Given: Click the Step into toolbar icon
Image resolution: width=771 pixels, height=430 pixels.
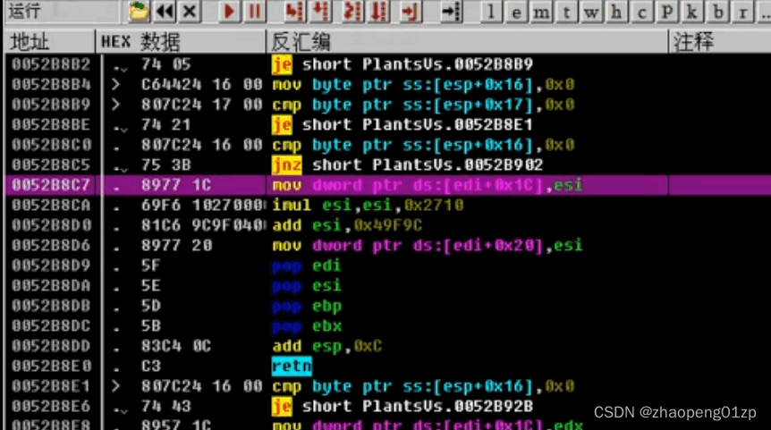Looking at the screenshot, I should (x=294, y=12).
